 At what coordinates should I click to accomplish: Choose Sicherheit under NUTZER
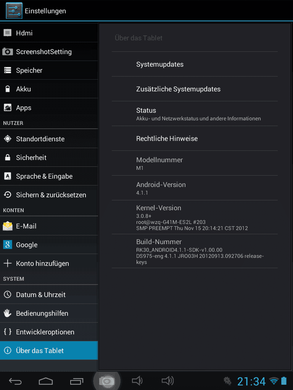pyautogui.click(x=49, y=157)
